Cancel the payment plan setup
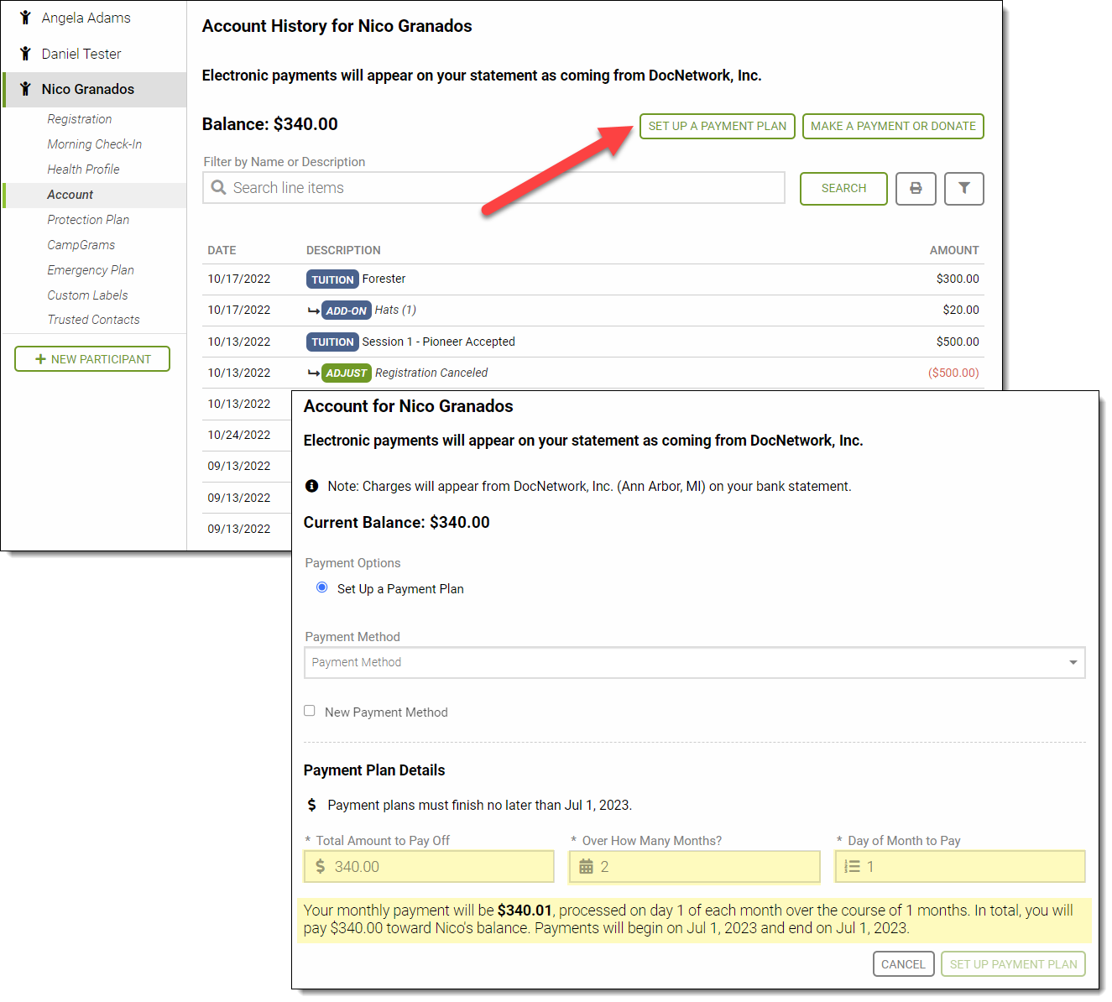1112x1002 pixels. 903,964
